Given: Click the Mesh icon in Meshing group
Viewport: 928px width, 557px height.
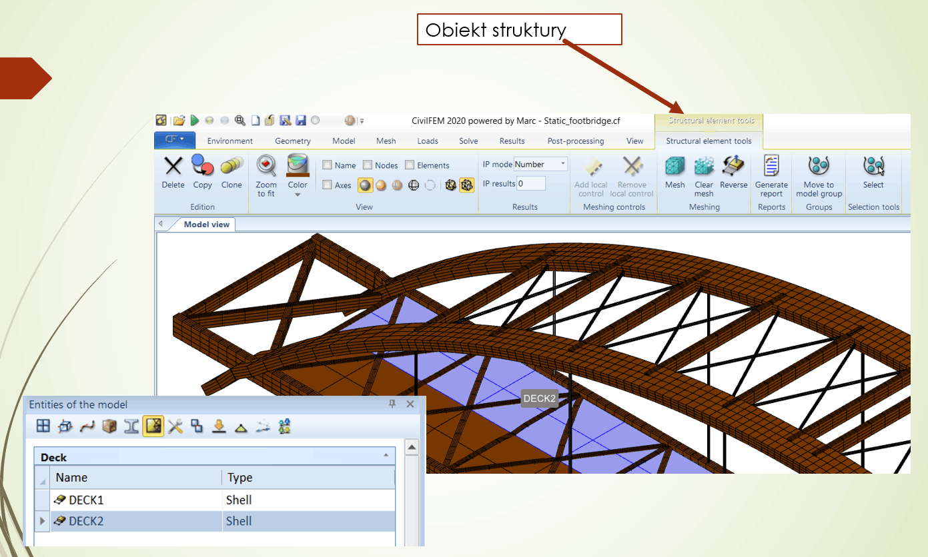Looking at the screenshot, I should tap(674, 167).
